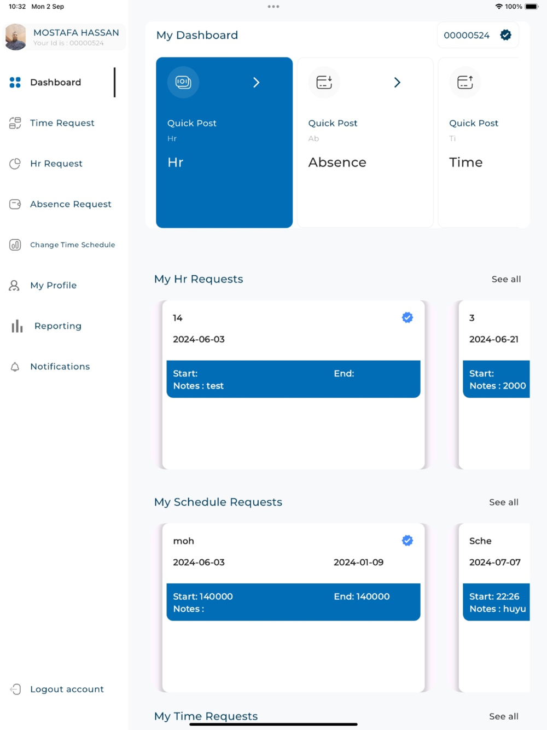Open schedule request card Sche
The height and width of the screenshot is (730, 547).
click(x=494, y=608)
